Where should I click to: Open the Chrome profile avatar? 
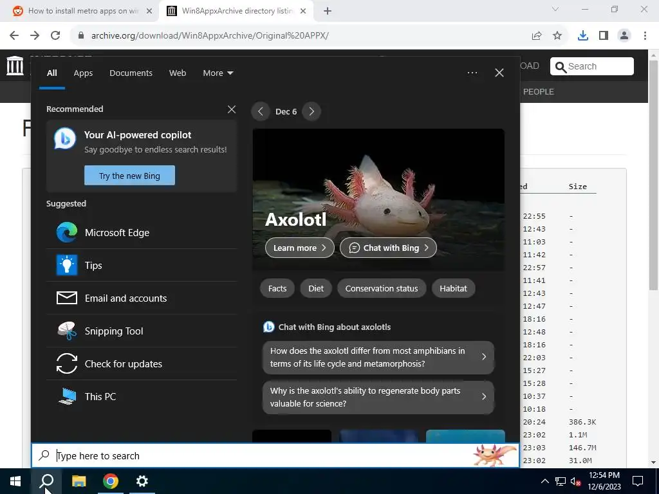point(624,36)
